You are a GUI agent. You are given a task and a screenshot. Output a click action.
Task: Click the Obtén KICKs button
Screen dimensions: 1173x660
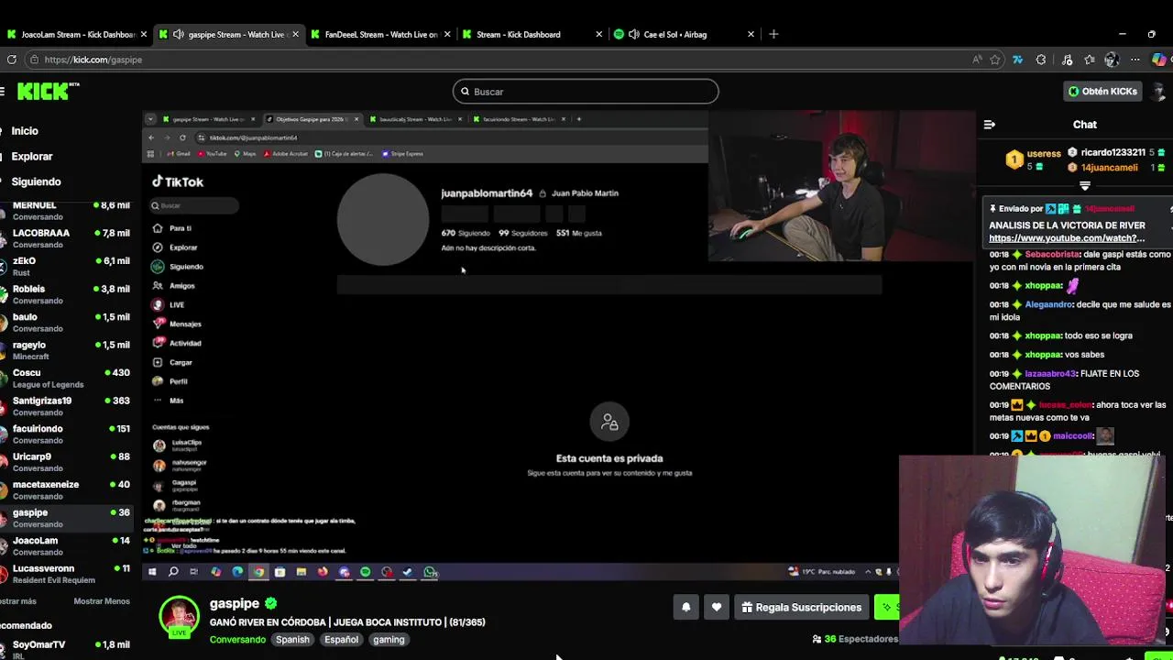click(x=1102, y=91)
